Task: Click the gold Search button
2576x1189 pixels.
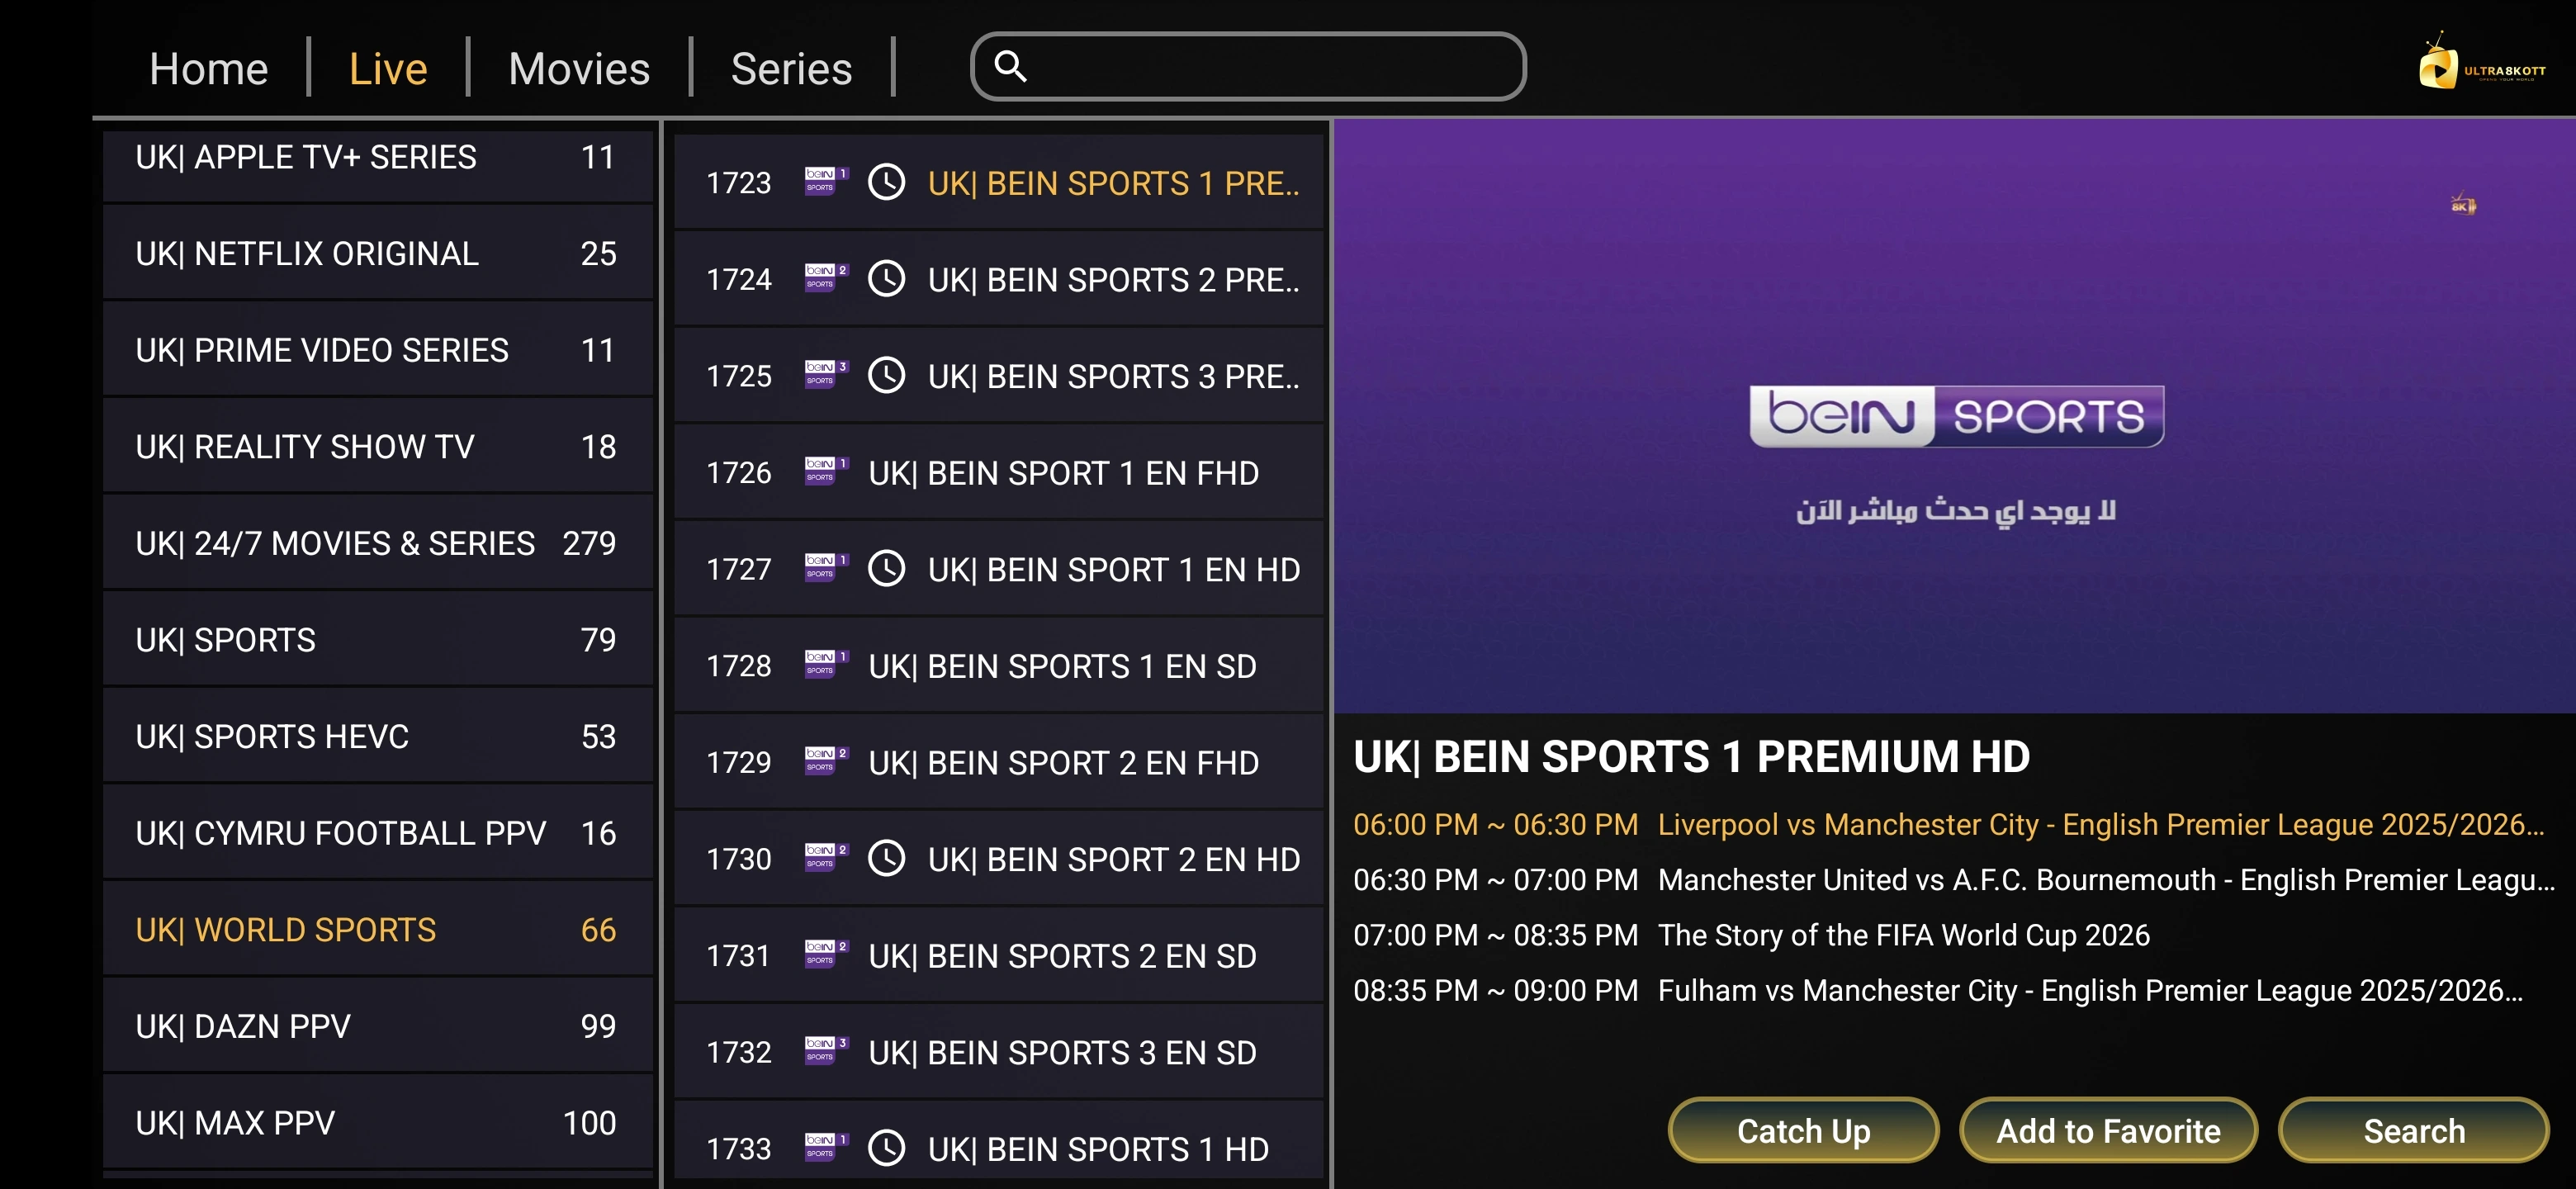Action: tap(2413, 1130)
